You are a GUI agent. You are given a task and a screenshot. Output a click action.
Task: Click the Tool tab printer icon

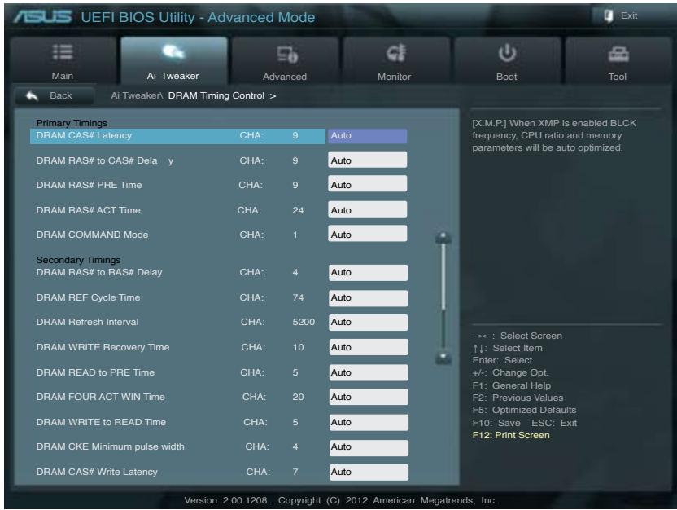coord(618,54)
